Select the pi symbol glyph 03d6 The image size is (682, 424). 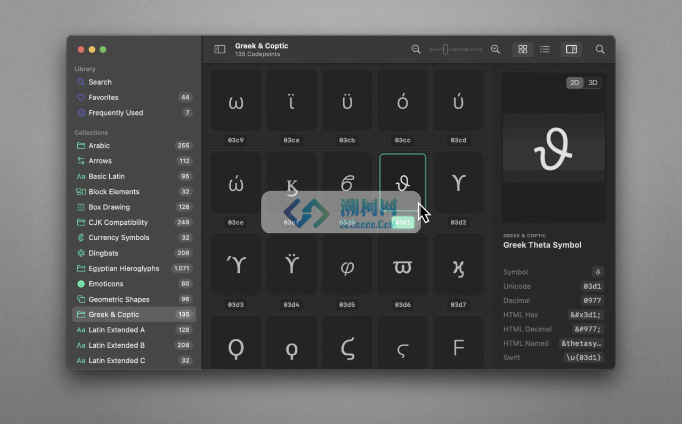pos(403,265)
